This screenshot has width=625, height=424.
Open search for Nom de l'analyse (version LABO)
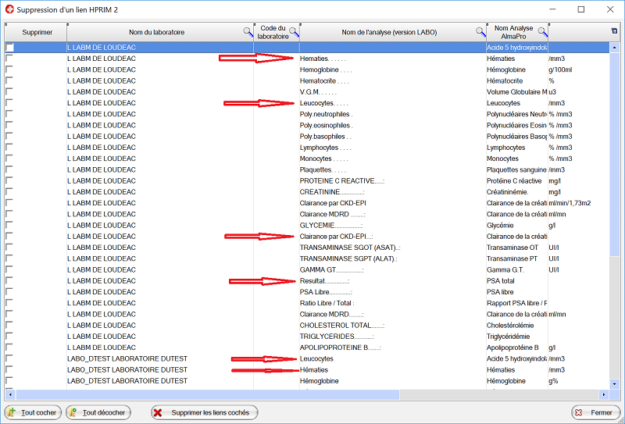[x=481, y=32]
